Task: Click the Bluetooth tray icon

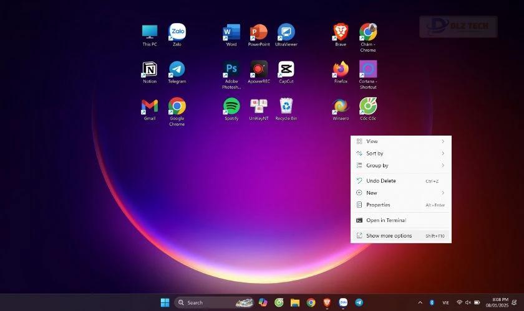Action: click(x=432, y=302)
